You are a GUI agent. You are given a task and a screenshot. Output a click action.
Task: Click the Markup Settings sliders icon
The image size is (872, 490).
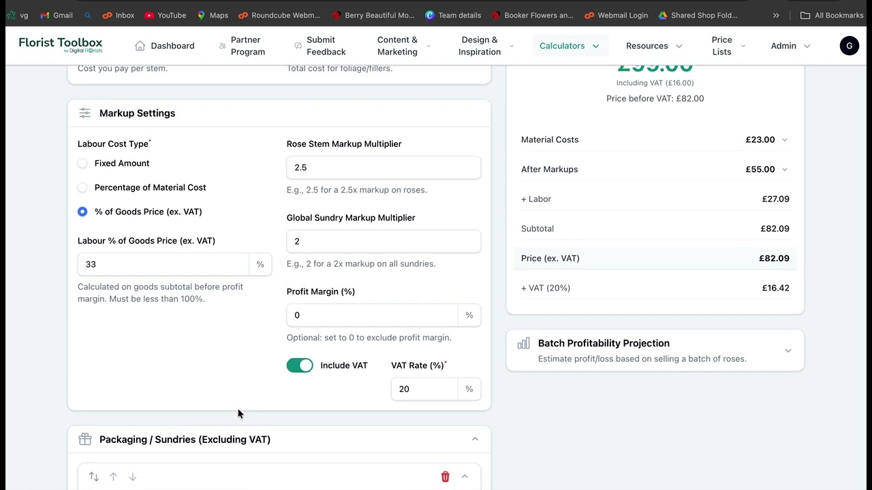point(84,113)
